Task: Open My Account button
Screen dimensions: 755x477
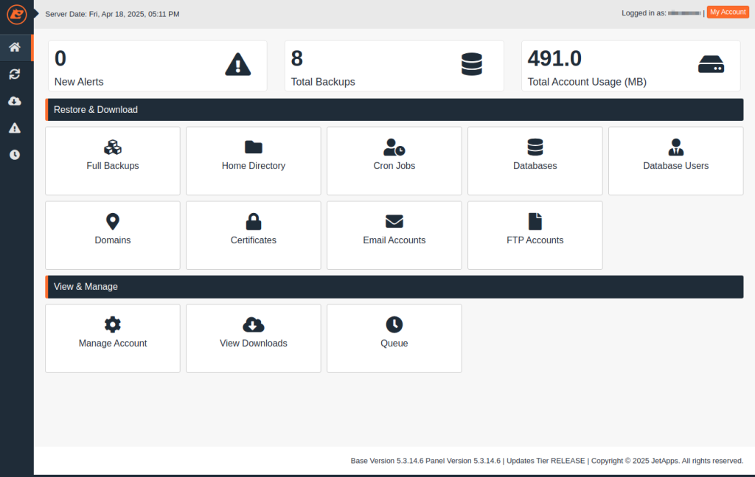Action: click(728, 13)
